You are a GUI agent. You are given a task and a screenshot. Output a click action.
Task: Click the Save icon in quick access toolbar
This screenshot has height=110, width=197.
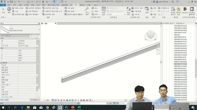(x=11, y=2)
